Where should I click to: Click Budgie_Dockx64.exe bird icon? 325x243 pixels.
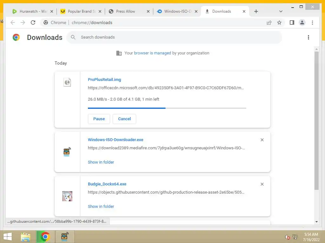click(x=67, y=196)
